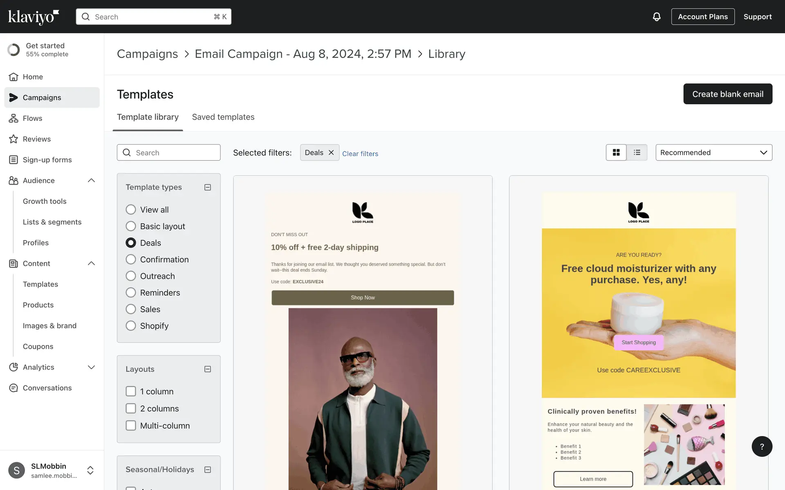Switch to grid view layout icon

(x=616, y=152)
